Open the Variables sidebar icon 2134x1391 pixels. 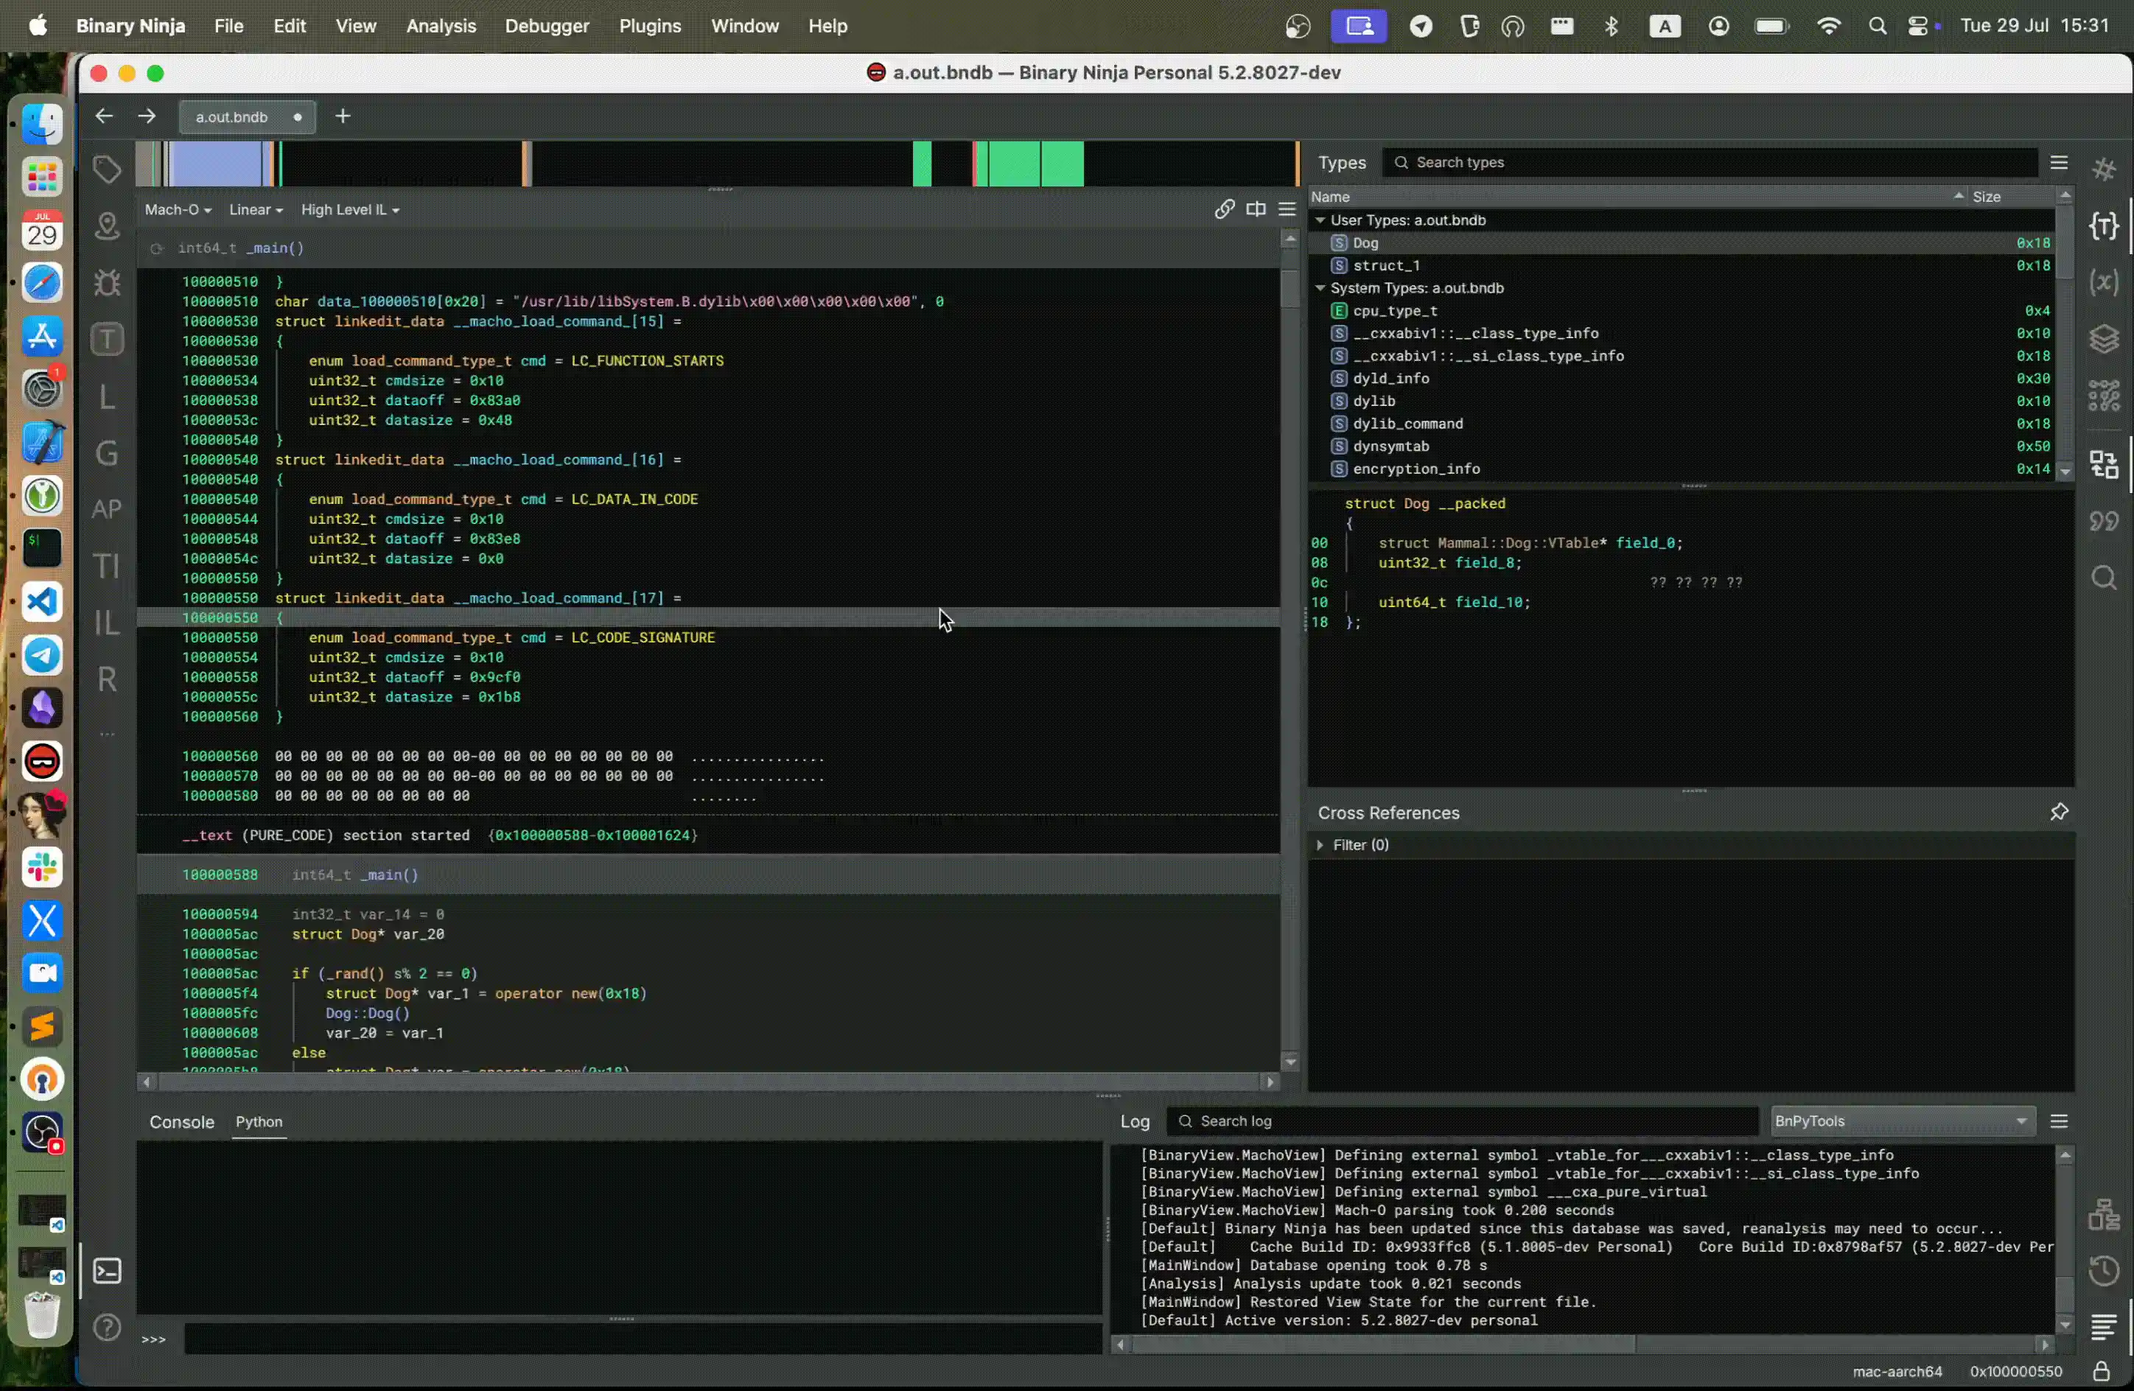click(x=2104, y=283)
